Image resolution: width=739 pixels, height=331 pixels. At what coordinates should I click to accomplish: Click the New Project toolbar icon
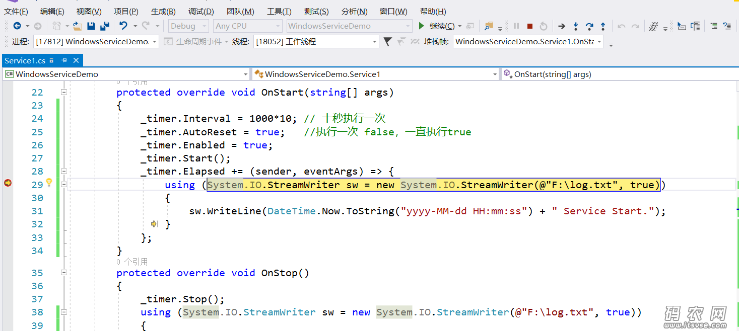(56, 26)
